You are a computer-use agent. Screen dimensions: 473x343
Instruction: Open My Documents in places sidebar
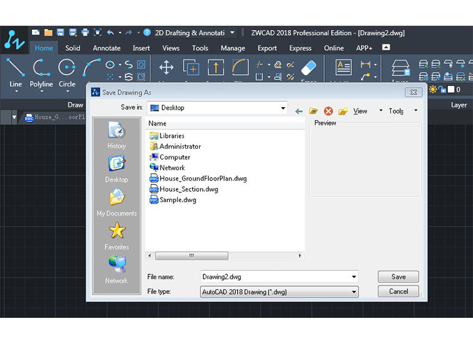click(116, 202)
